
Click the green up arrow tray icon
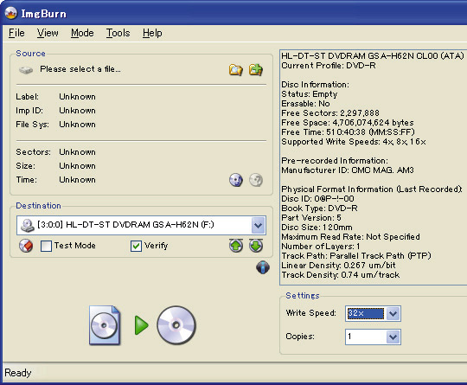[236, 246]
